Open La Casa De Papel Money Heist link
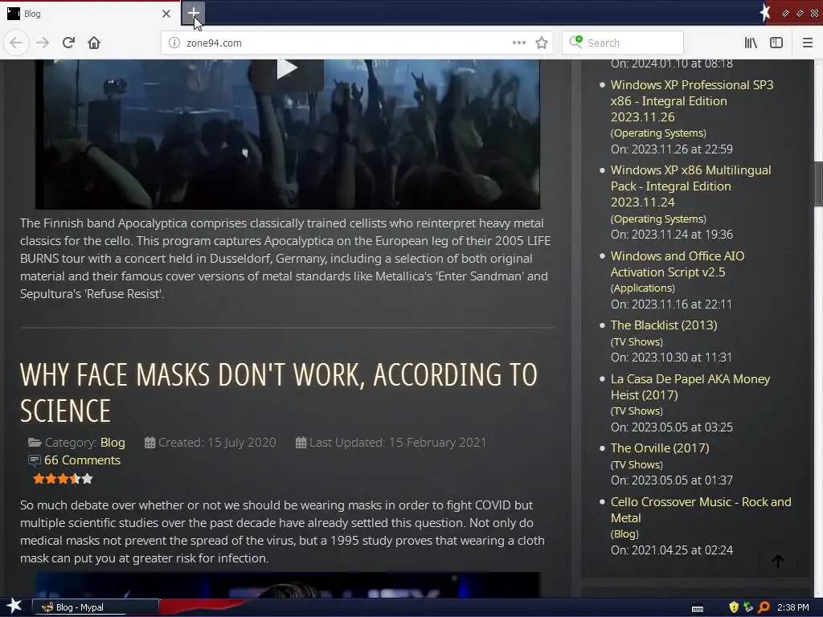 (690, 386)
